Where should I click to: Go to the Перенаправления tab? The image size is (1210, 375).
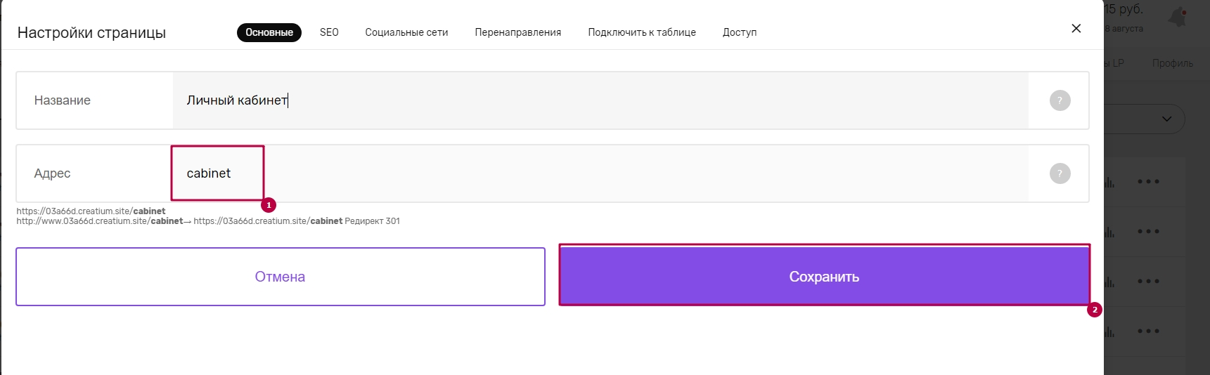click(518, 32)
